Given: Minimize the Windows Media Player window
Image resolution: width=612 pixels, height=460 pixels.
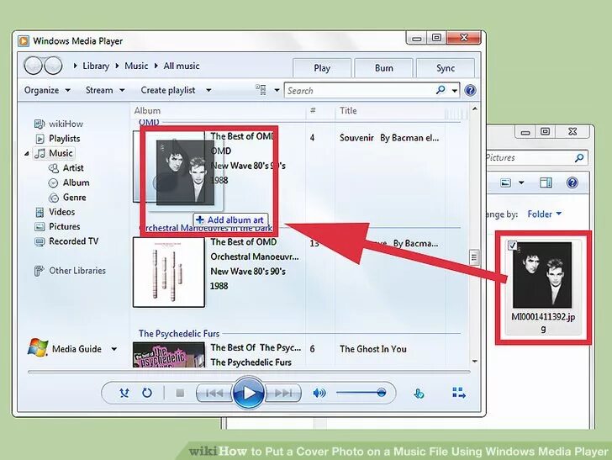Looking at the screenshot, I should pyautogui.click(x=416, y=39).
